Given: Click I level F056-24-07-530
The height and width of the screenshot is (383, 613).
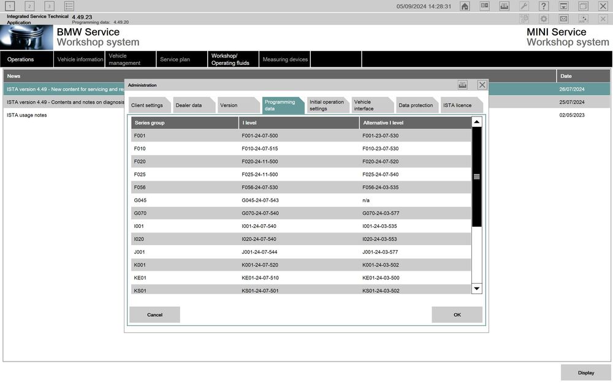Looking at the screenshot, I should (259, 187).
